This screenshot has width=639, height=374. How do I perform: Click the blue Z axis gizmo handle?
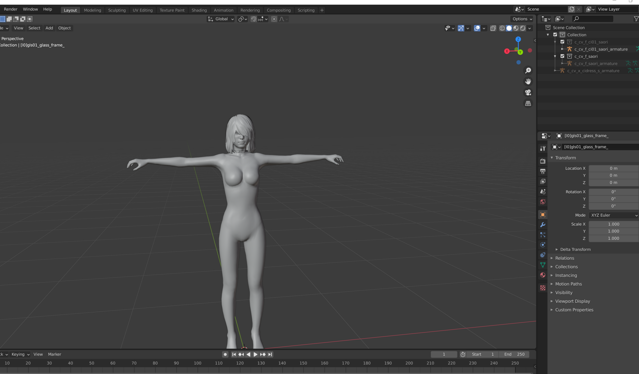click(x=518, y=39)
